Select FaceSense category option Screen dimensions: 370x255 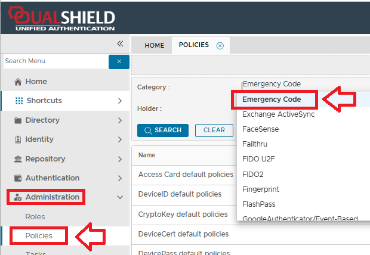(x=261, y=129)
